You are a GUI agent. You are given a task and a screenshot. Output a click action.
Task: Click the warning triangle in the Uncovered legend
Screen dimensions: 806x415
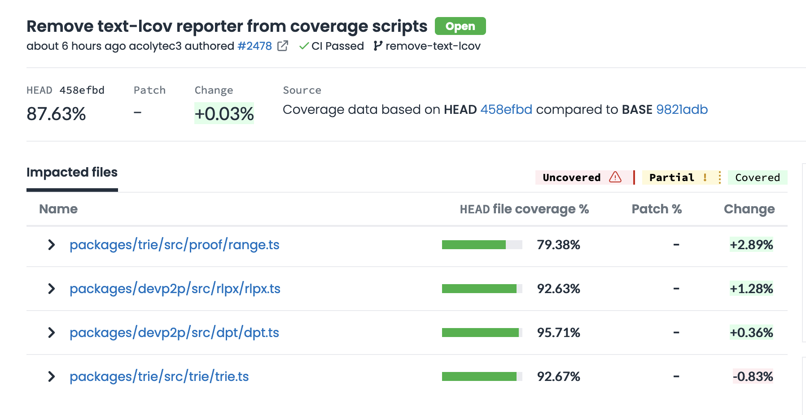[614, 177]
